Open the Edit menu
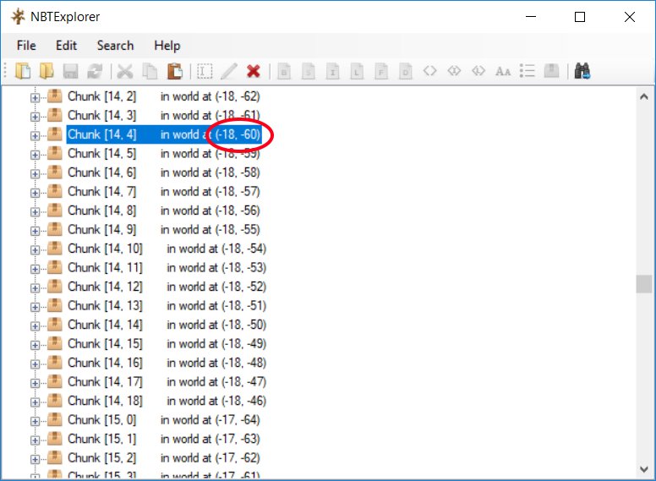The image size is (656, 481). point(66,45)
